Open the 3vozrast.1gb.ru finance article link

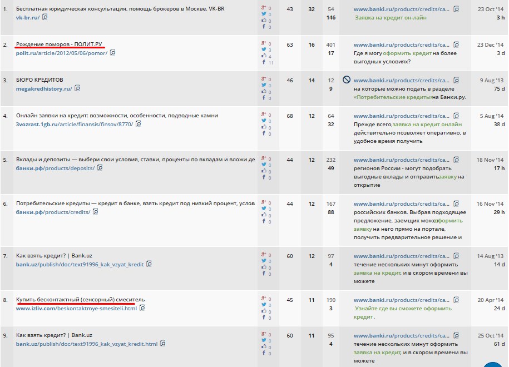75,124
